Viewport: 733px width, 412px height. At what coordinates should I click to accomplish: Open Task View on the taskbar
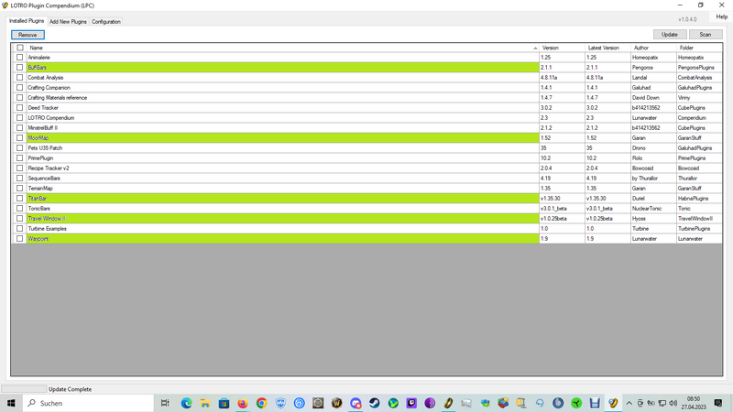tap(165, 403)
